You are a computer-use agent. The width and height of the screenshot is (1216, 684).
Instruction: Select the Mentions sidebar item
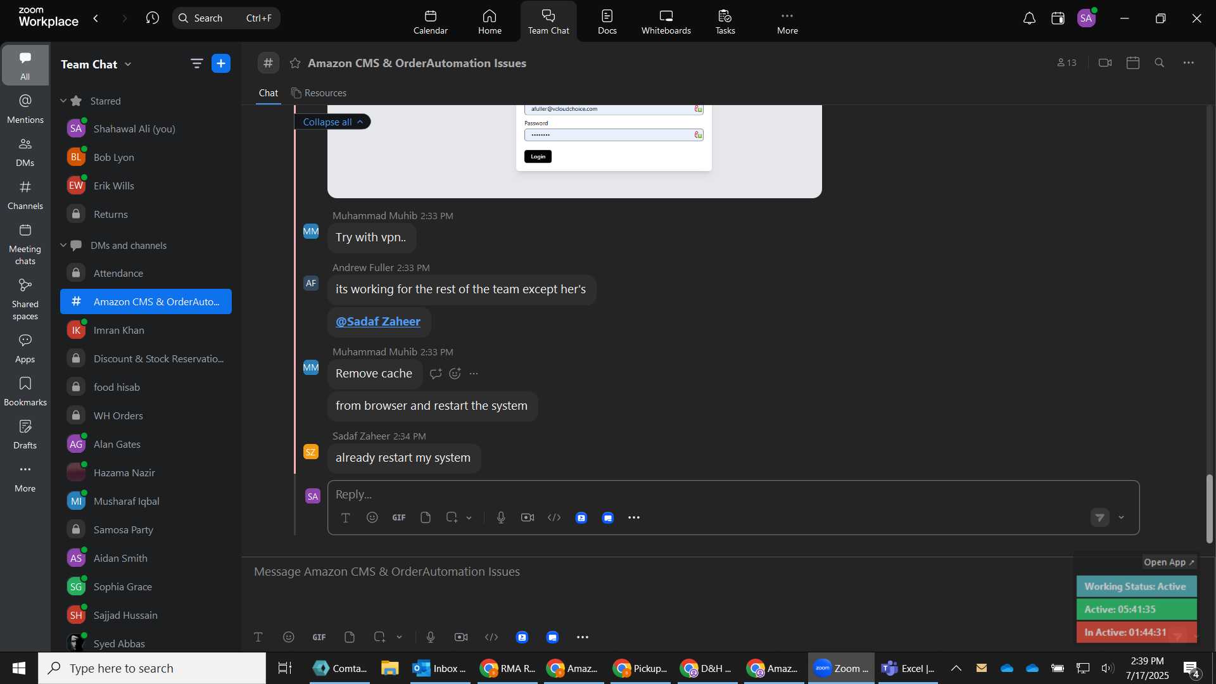pyautogui.click(x=25, y=108)
